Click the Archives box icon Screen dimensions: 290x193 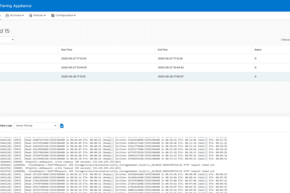tap(7, 15)
